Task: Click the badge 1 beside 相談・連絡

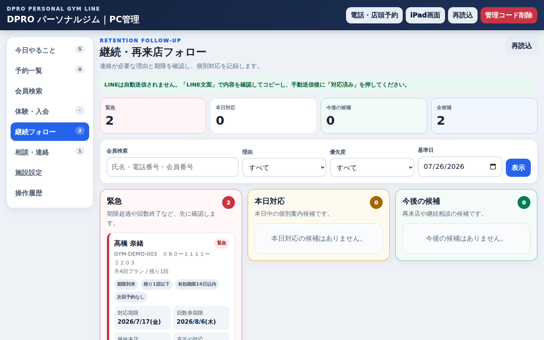Action: [80, 151]
